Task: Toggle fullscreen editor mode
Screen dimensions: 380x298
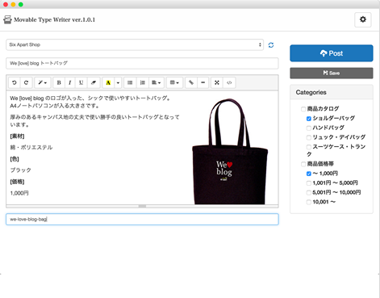Action: [217, 82]
